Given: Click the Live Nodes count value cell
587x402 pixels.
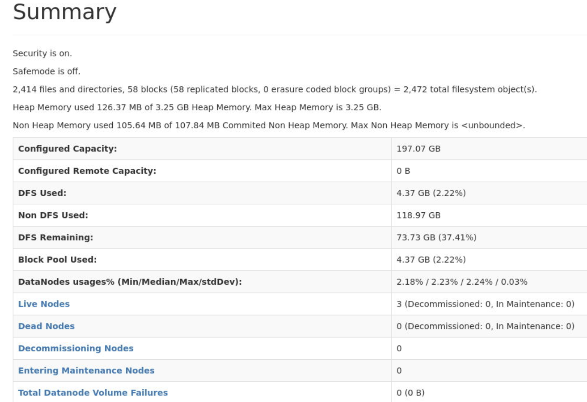Looking at the screenshot, I should (485, 304).
